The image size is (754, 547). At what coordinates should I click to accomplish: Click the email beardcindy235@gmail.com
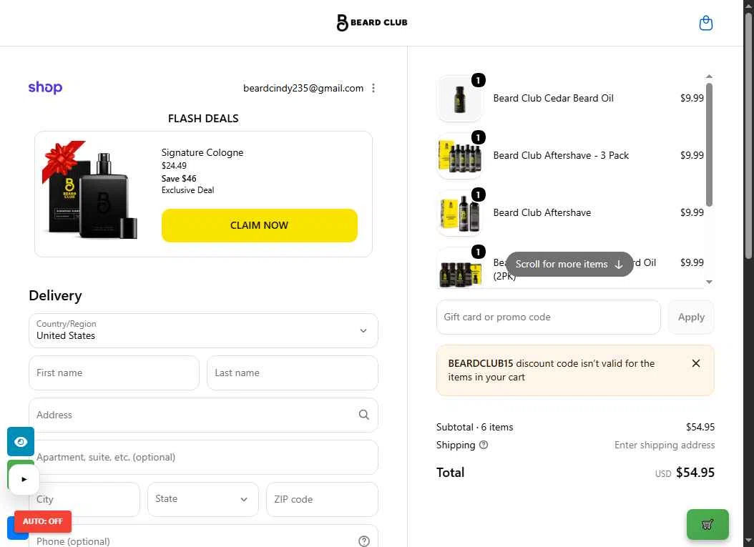[303, 88]
